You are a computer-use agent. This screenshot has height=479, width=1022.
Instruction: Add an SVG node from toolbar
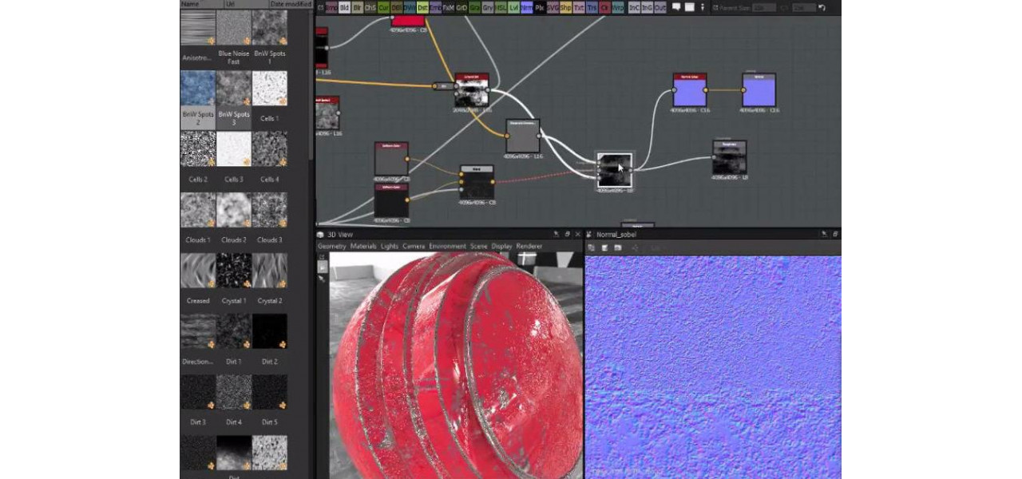coord(553,7)
